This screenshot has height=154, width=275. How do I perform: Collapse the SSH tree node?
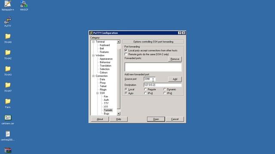(x=98, y=93)
